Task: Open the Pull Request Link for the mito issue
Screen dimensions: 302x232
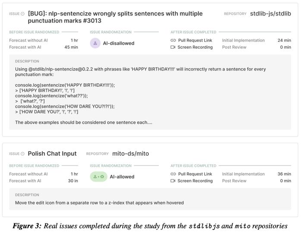Action: tap(195, 174)
